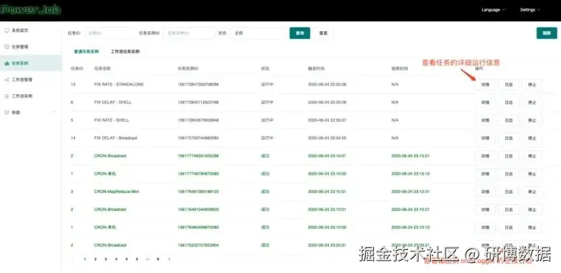This screenshot has width=561, height=273.
Task: Go to page 4 in pagination
Action: [x=116, y=259]
